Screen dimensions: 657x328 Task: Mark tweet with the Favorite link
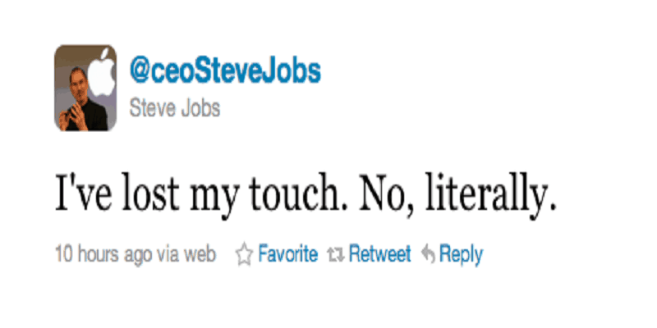point(287,254)
